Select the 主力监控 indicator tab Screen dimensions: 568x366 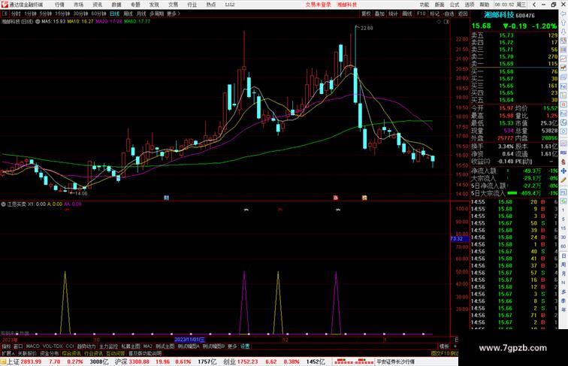tap(109, 346)
